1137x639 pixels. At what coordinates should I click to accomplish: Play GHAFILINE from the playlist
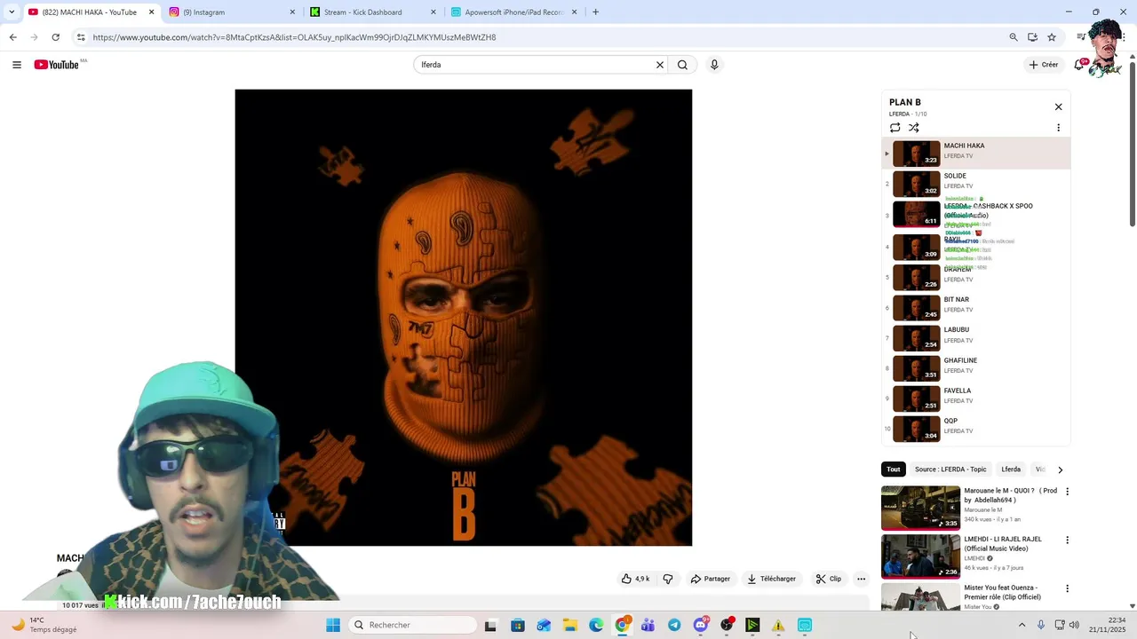pos(975,367)
